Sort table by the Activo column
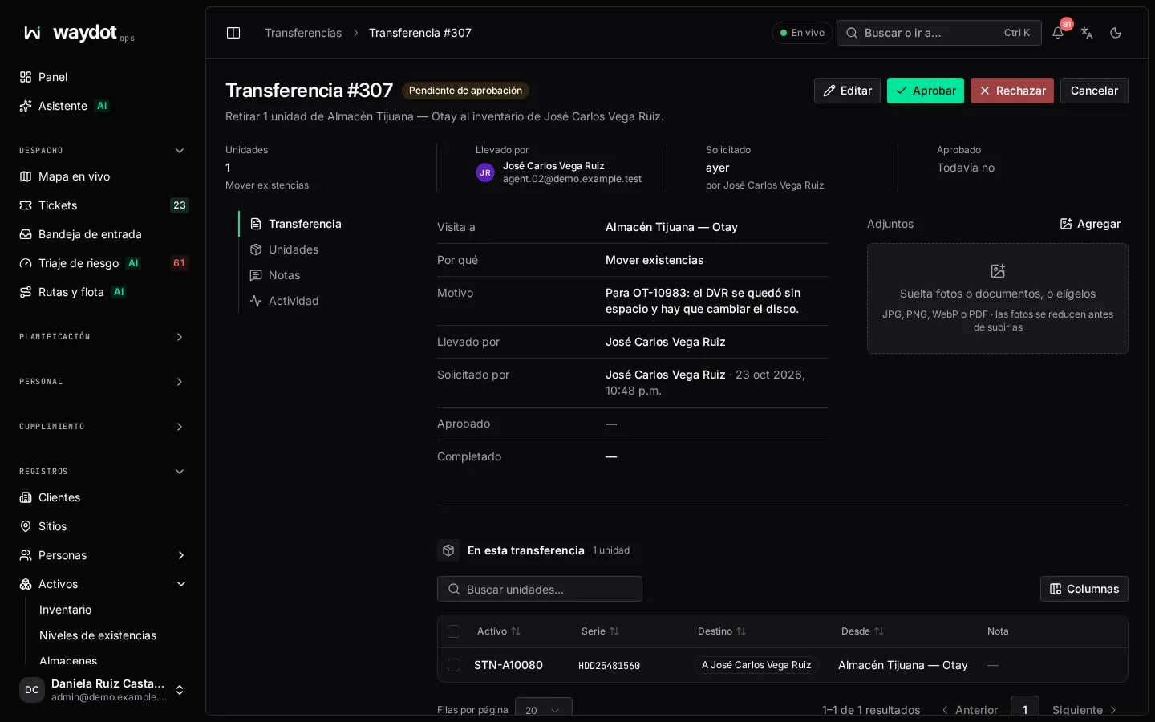Viewport: 1155px width, 722px height. pyautogui.click(x=499, y=631)
